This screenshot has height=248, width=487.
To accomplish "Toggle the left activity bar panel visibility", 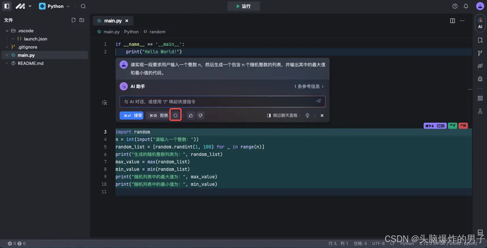I will click(x=6, y=6).
